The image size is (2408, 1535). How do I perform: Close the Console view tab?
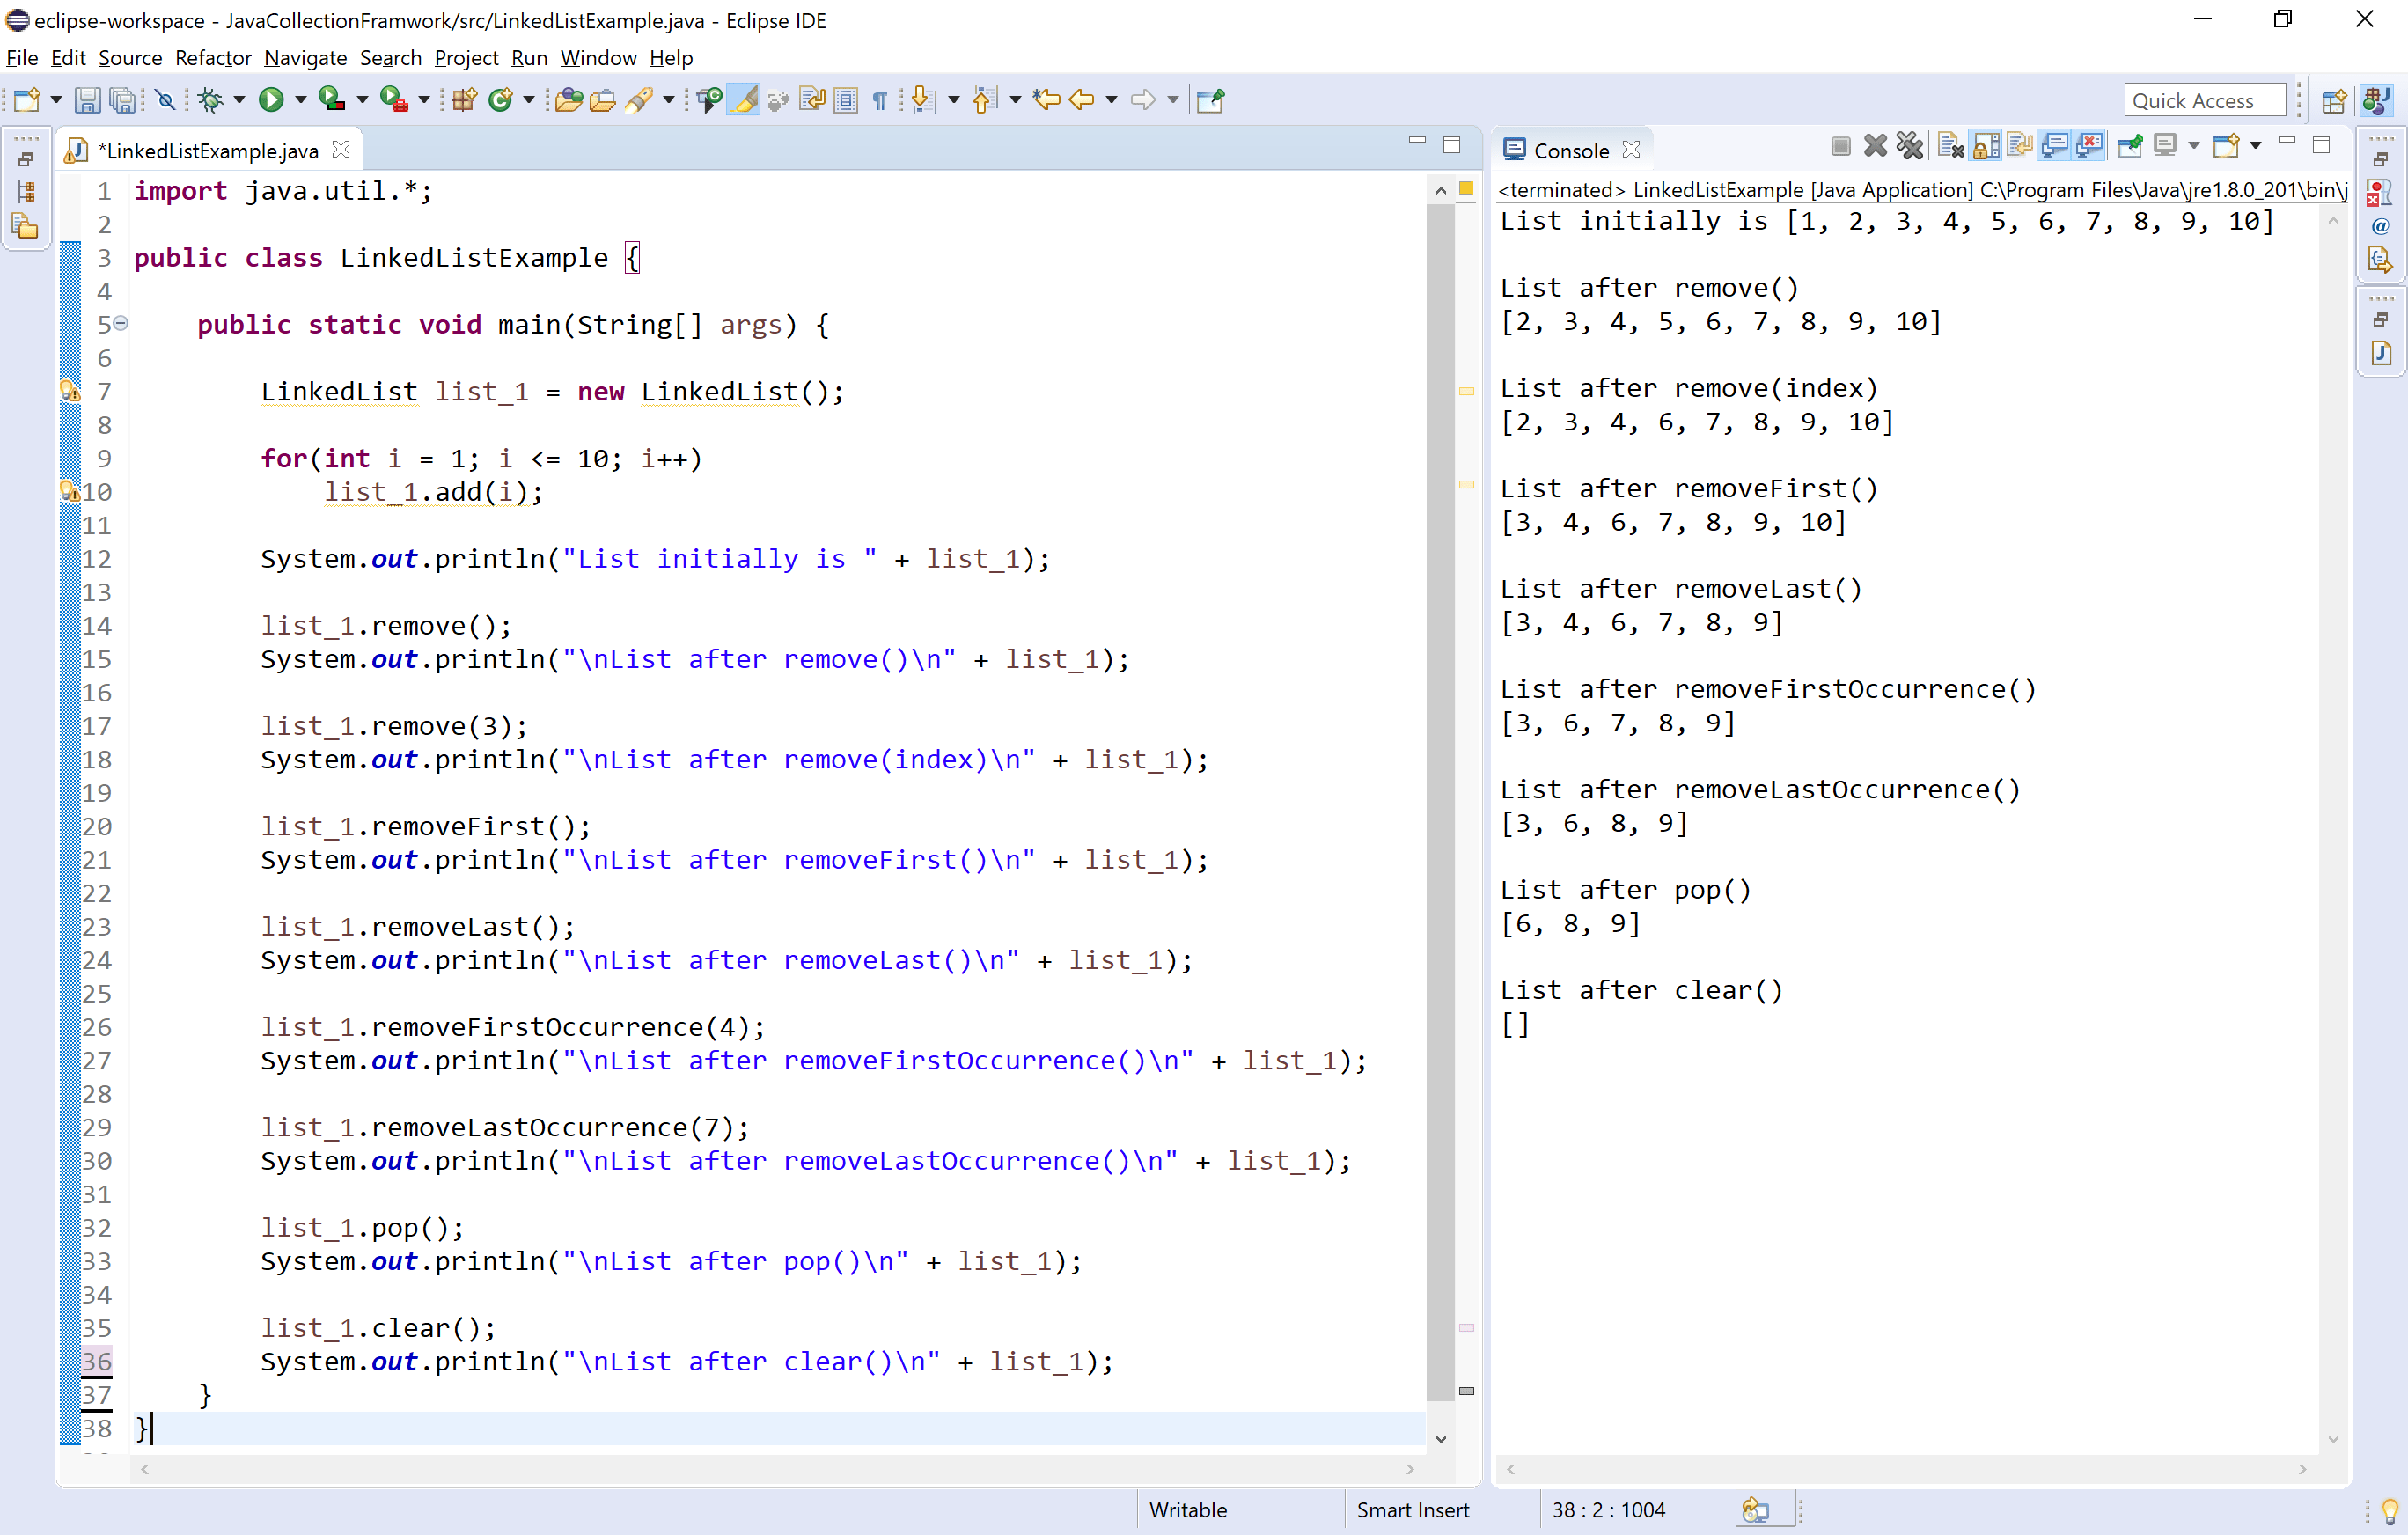tap(1632, 150)
